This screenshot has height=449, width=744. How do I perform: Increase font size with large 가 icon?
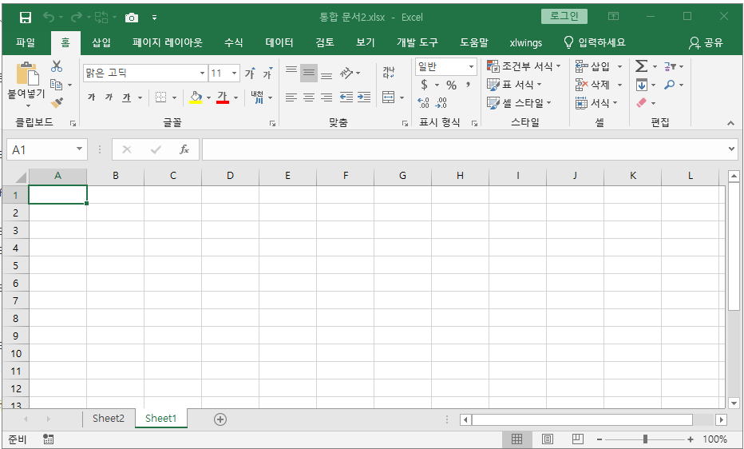pos(250,73)
